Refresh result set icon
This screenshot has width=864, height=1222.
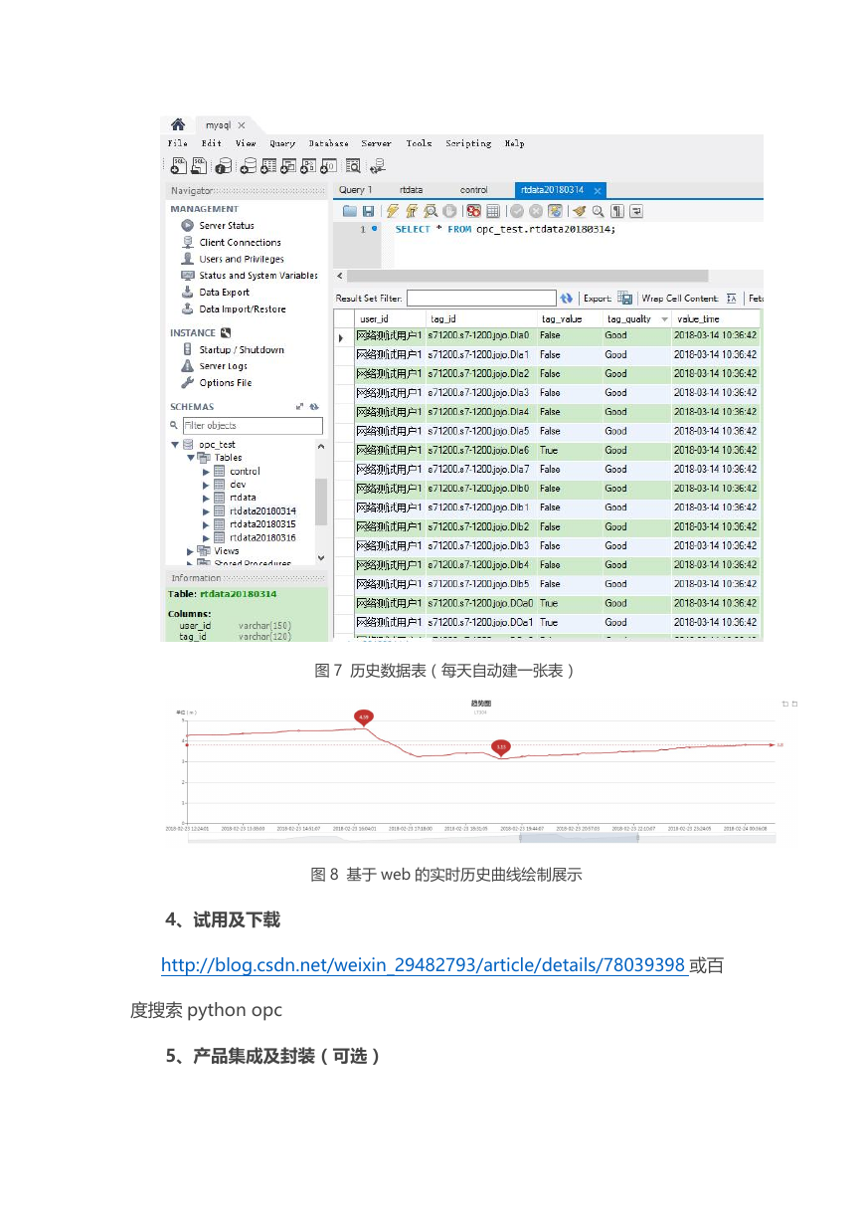(566, 299)
